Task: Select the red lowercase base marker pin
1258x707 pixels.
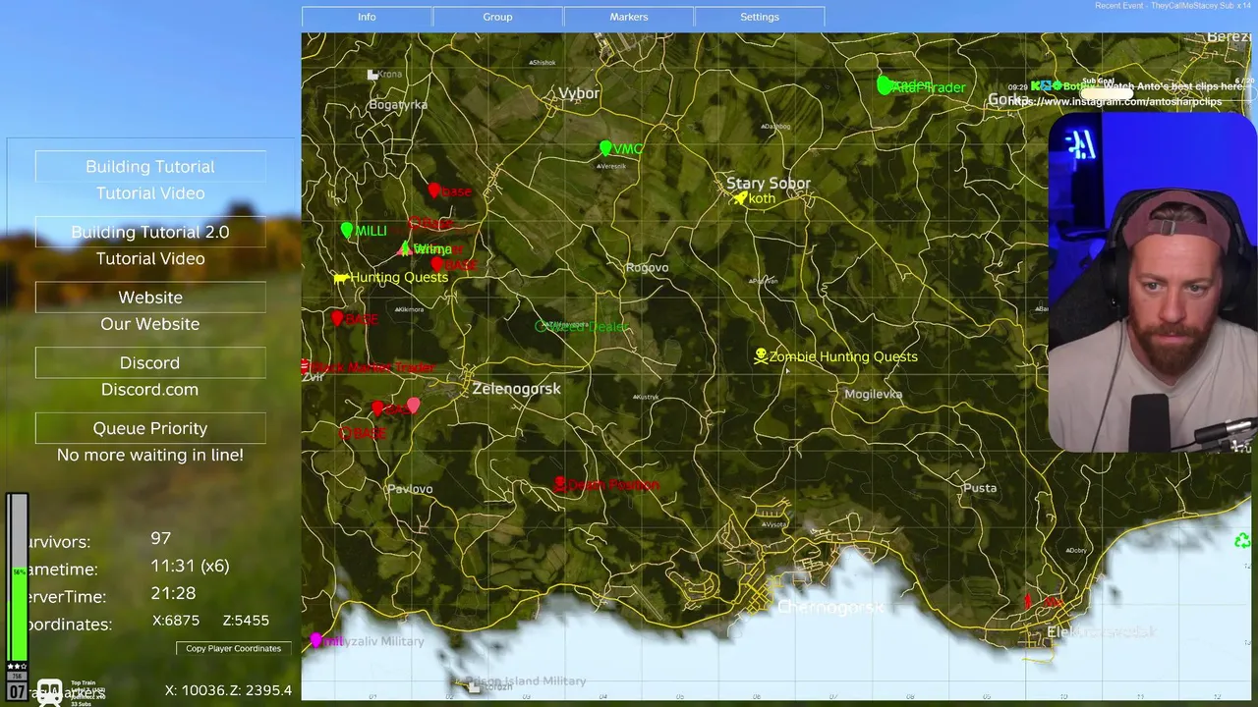Action: pyautogui.click(x=434, y=190)
